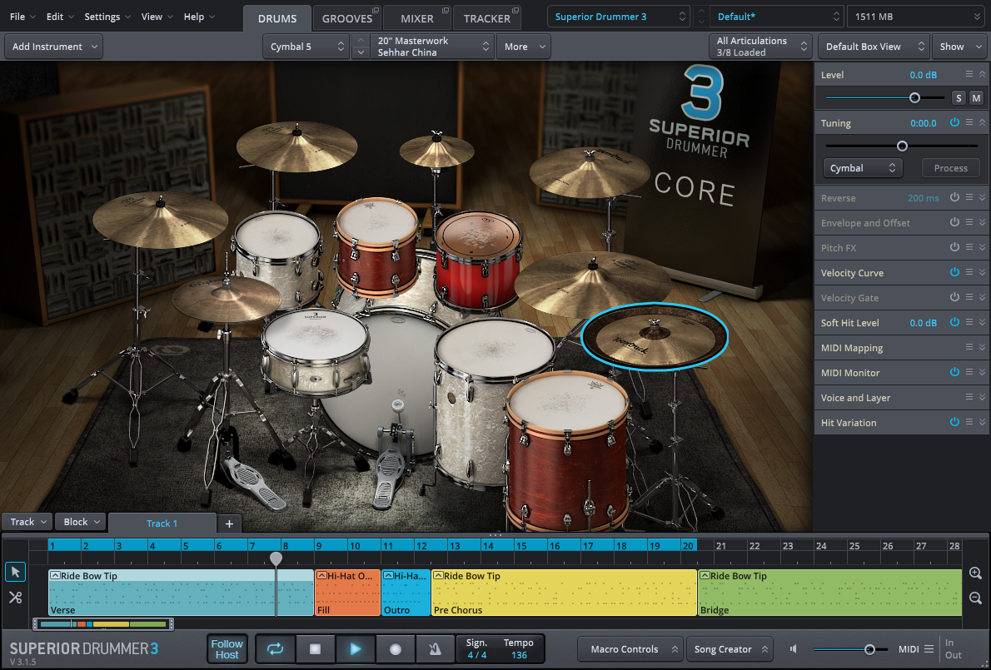Toggle the metronome icon
Viewport: 991px width, 670px height.
point(435,648)
